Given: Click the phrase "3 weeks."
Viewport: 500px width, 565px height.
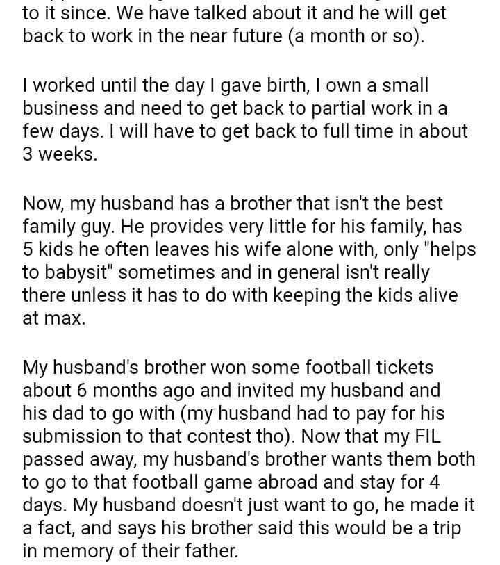Looking at the screenshot, I should click(x=60, y=154).
